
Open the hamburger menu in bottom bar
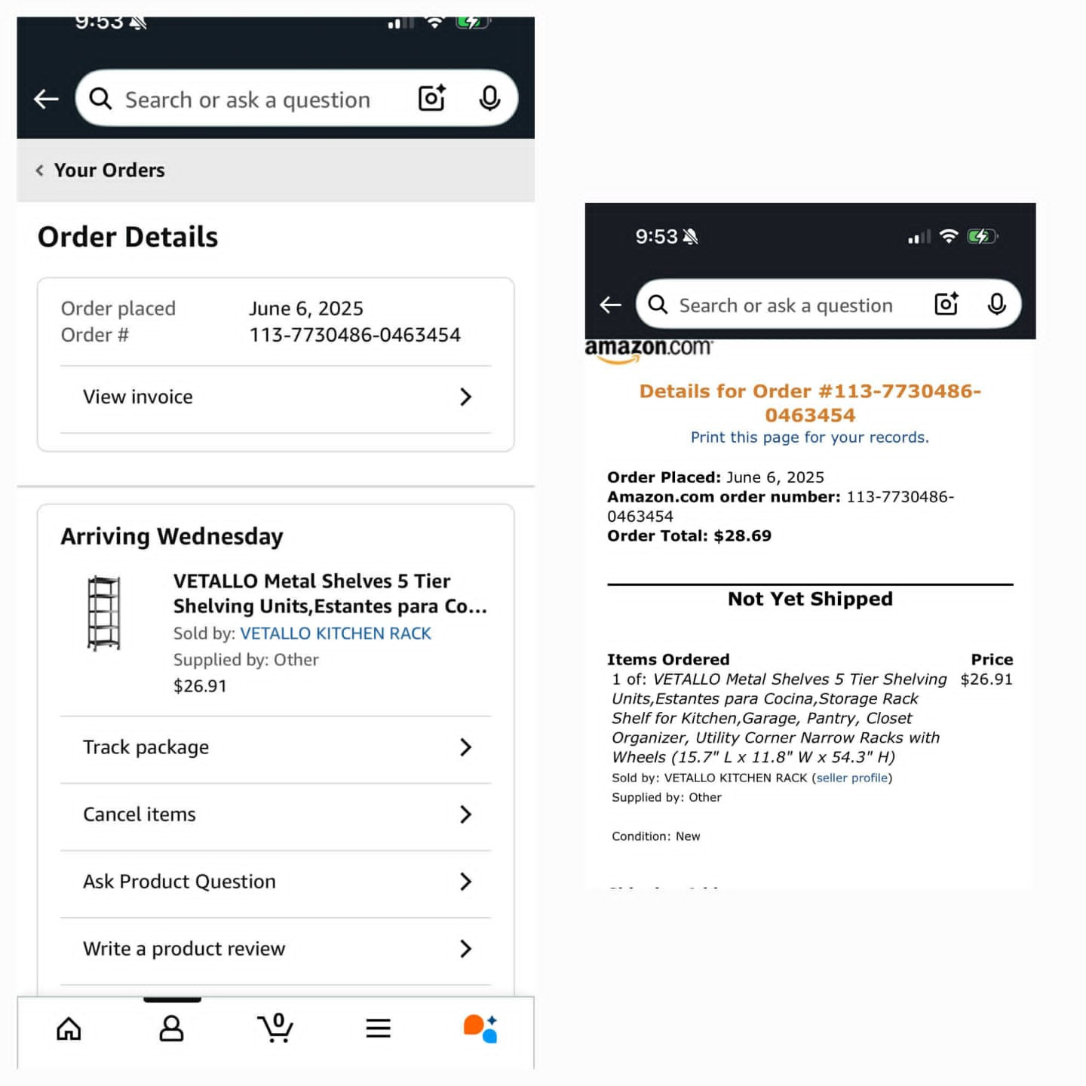378,1028
